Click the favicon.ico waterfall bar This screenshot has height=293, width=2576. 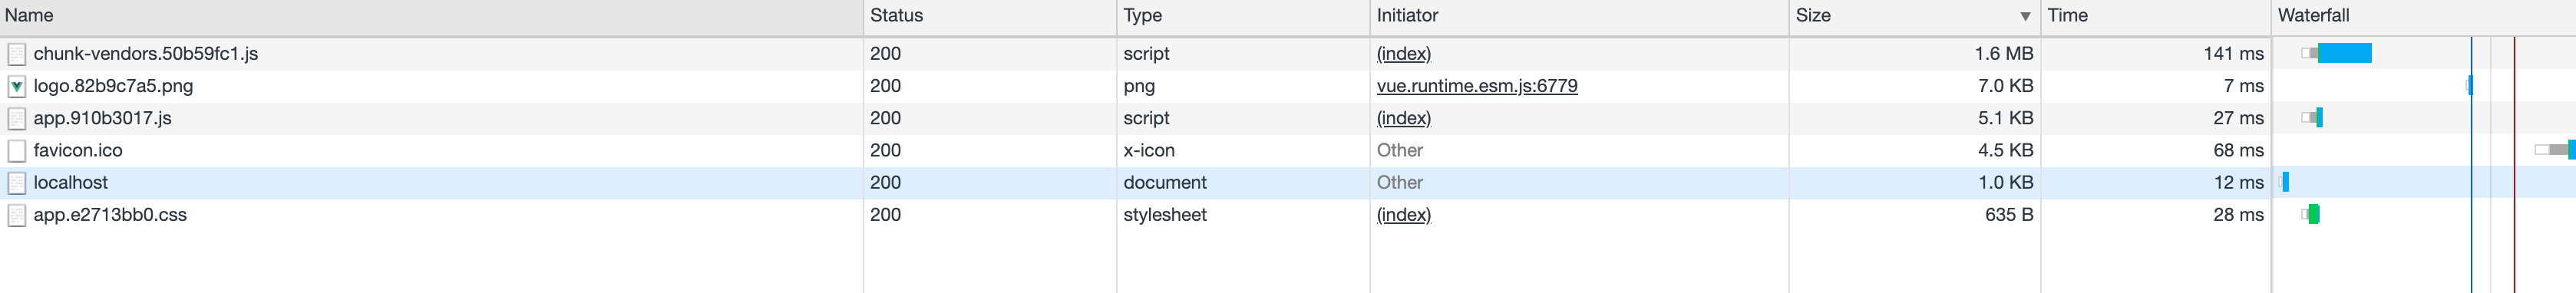(2555, 150)
